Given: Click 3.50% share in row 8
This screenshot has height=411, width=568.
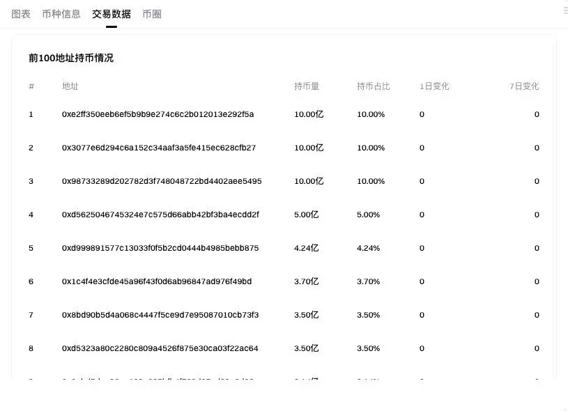Looking at the screenshot, I should click(369, 348).
